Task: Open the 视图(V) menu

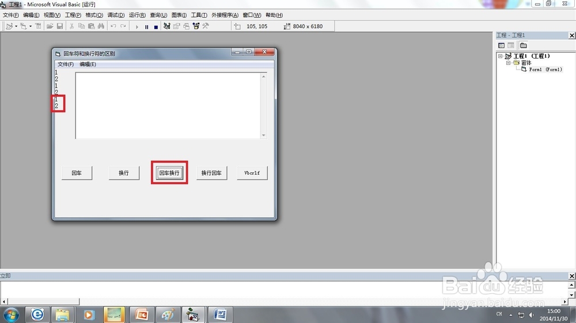Action: pyautogui.click(x=52, y=15)
